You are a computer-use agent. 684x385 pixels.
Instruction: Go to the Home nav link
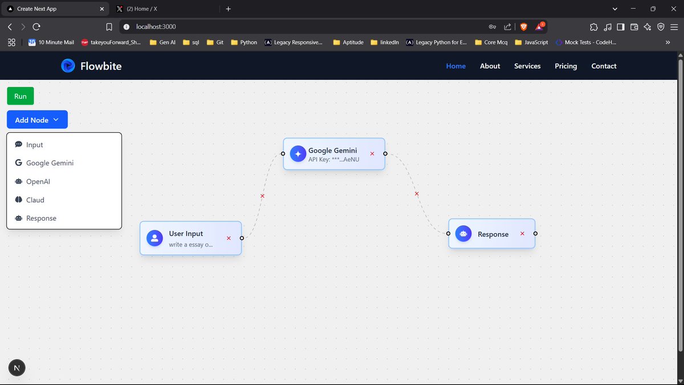(455, 66)
